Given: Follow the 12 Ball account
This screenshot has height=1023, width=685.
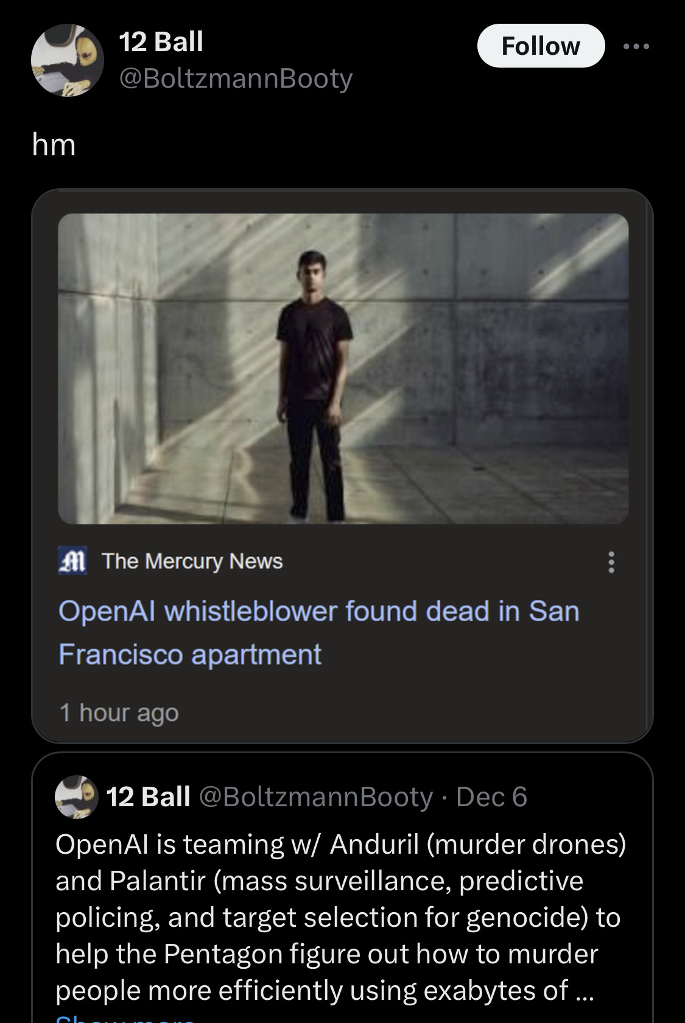Looking at the screenshot, I should pos(541,46).
